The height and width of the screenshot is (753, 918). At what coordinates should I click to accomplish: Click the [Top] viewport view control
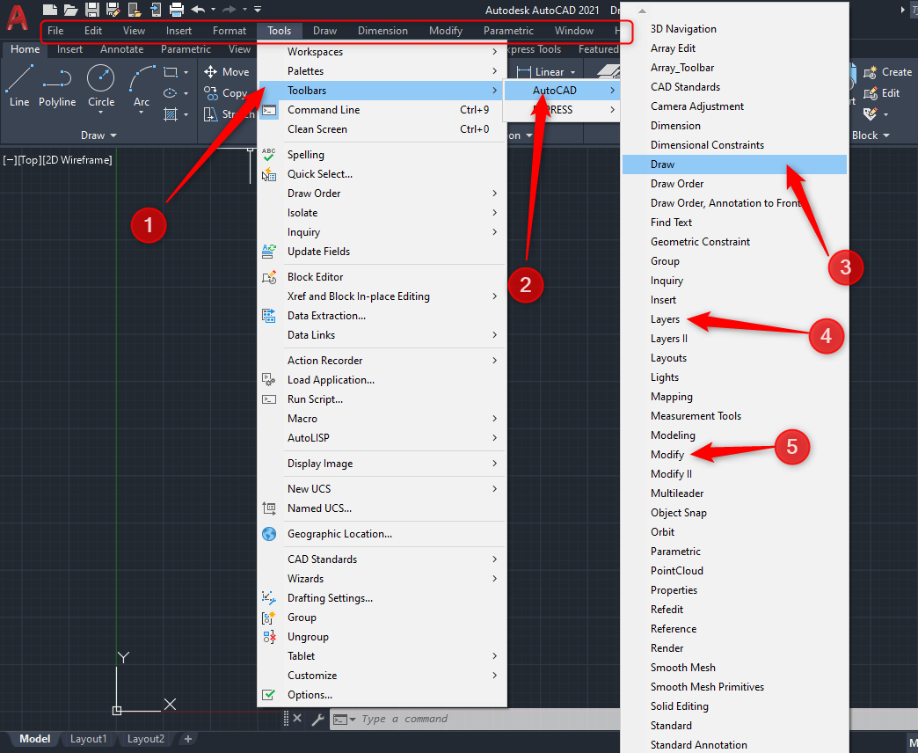point(30,160)
